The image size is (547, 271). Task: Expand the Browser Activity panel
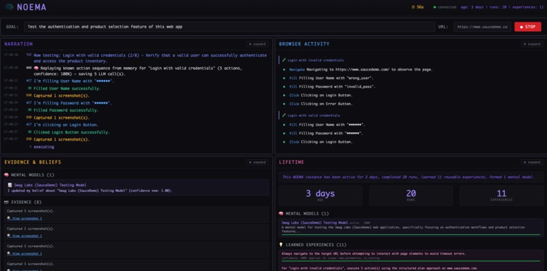coord(532,44)
